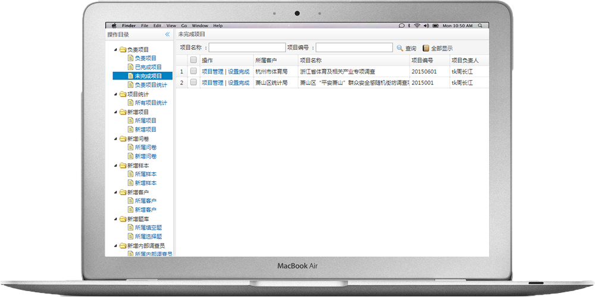
Task: Click the page icon beside 已完成项目
Action: click(x=130, y=67)
